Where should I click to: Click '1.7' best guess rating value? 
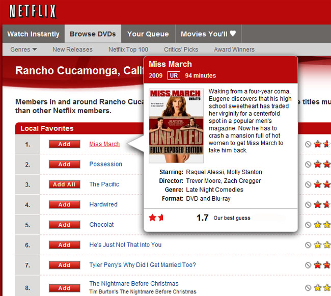pyautogui.click(x=203, y=218)
